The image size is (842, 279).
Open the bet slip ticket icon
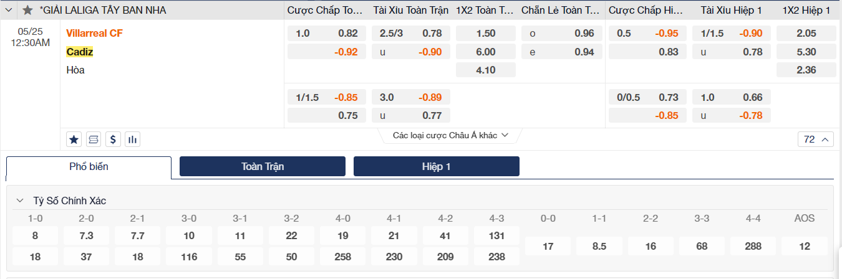pyautogui.click(x=93, y=139)
